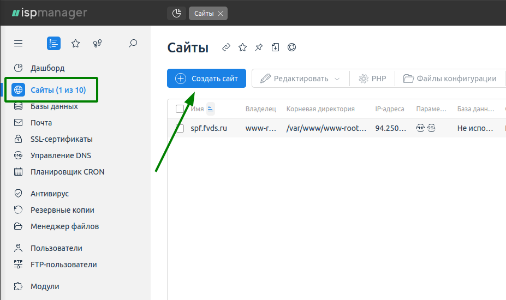Click the export/download page icon in header
Viewport: 506px width, 300px height.
275,47
